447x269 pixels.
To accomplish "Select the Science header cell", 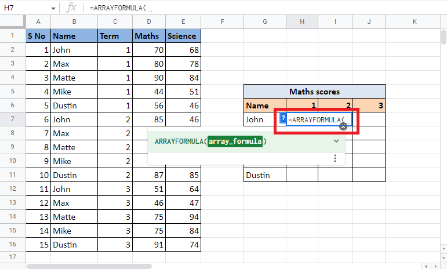I will 183,36.
